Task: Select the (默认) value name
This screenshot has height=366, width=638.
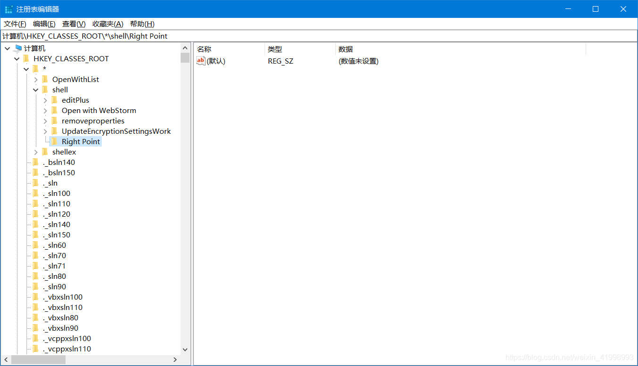Action: [x=216, y=61]
